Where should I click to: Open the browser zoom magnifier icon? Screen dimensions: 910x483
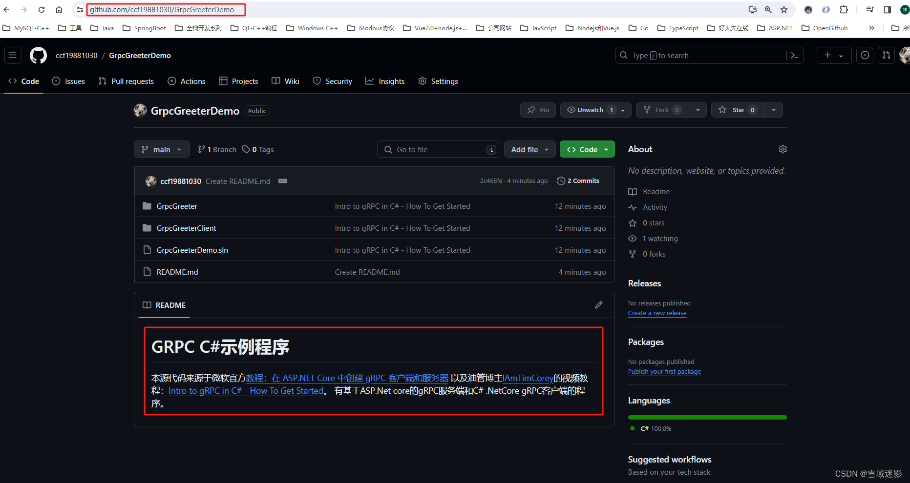point(768,10)
